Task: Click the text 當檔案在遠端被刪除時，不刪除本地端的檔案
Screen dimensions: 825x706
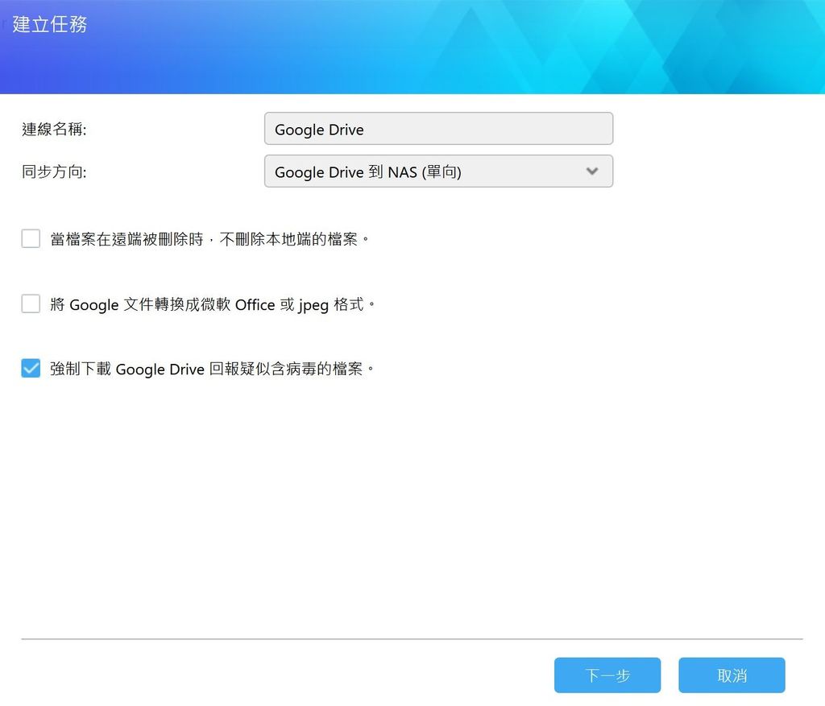Action: [209, 239]
